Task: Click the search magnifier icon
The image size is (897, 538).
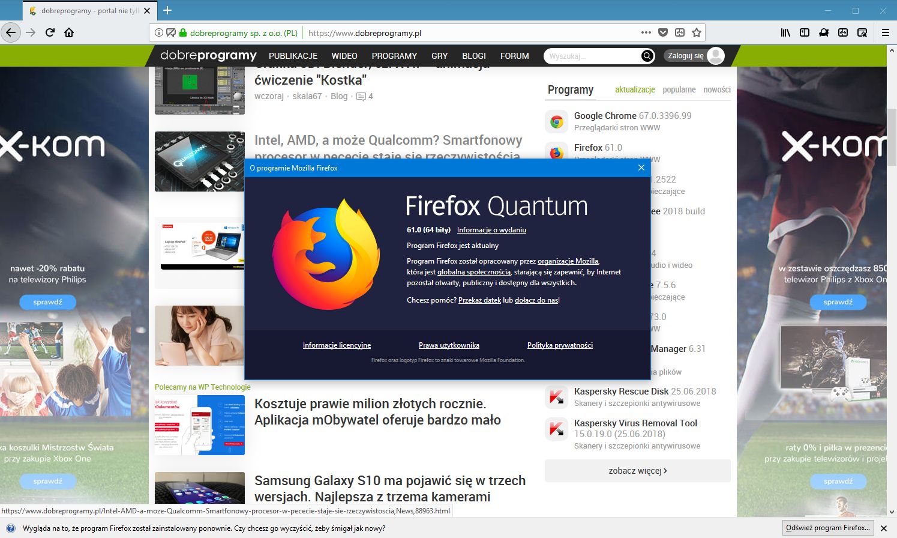Action: pos(647,56)
